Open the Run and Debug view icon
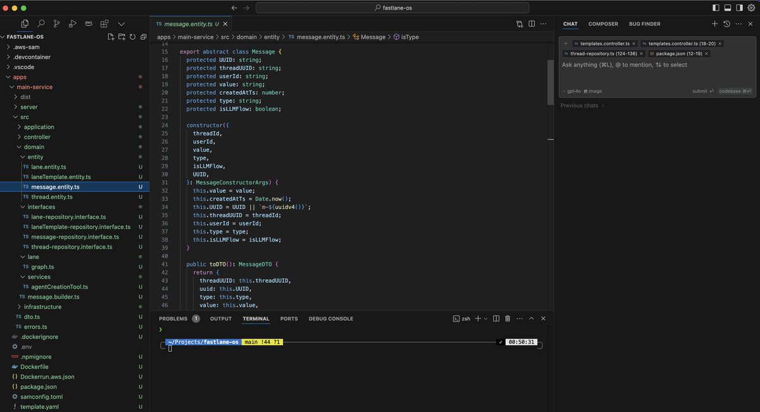 pyautogui.click(x=72, y=23)
